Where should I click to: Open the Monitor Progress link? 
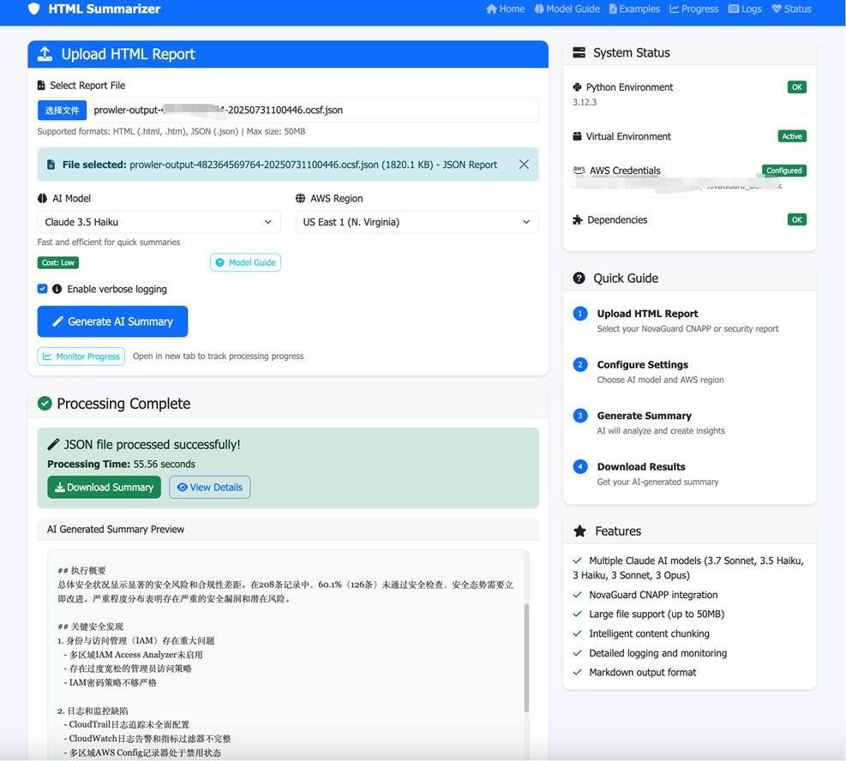[x=81, y=357]
